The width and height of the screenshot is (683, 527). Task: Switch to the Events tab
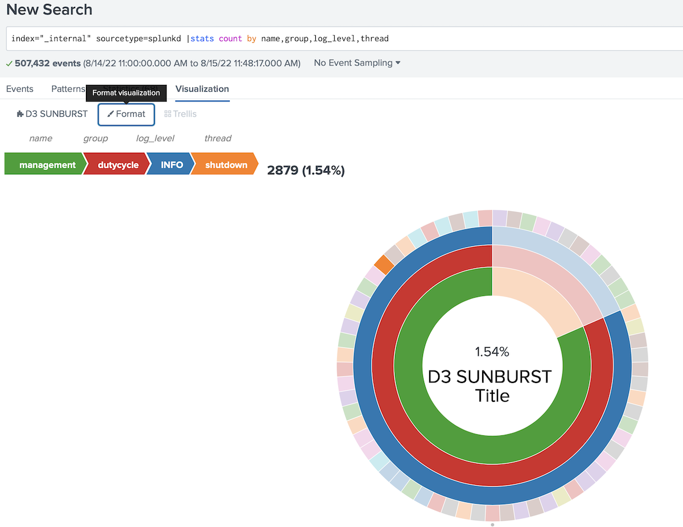(x=20, y=89)
